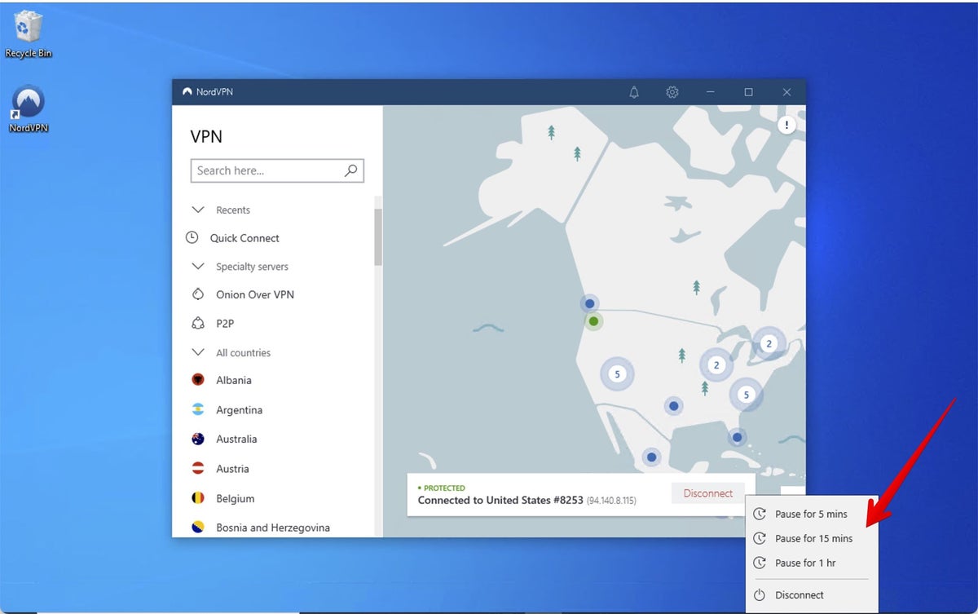
Task: Open NordVPN settings via the gear icon
Action: [x=672, y=92]
